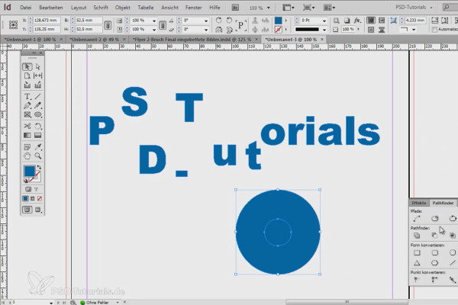Select the Rectangle Frame tool
This screenshot has height=305, width=458.
pyautogui.click(x=27, y=114)
